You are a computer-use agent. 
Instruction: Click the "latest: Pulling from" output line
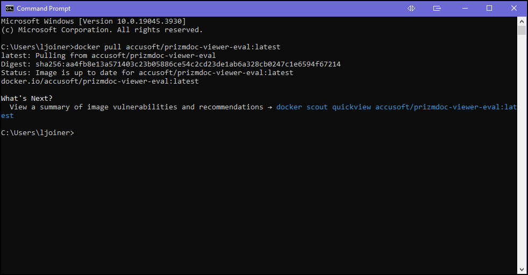coord(108,56)
